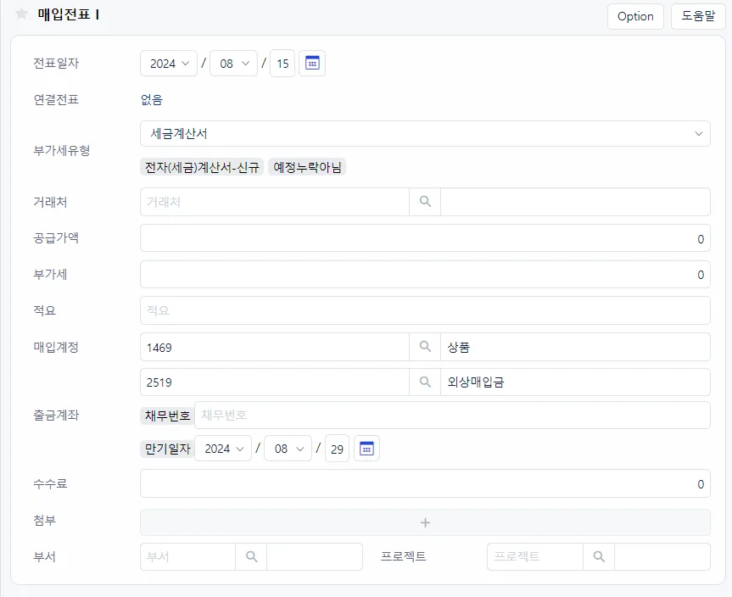Search 프로젝트 with the magnifier icon
Image resolution: width=732 pixels, height=597 pixels.
click(599, 556)
